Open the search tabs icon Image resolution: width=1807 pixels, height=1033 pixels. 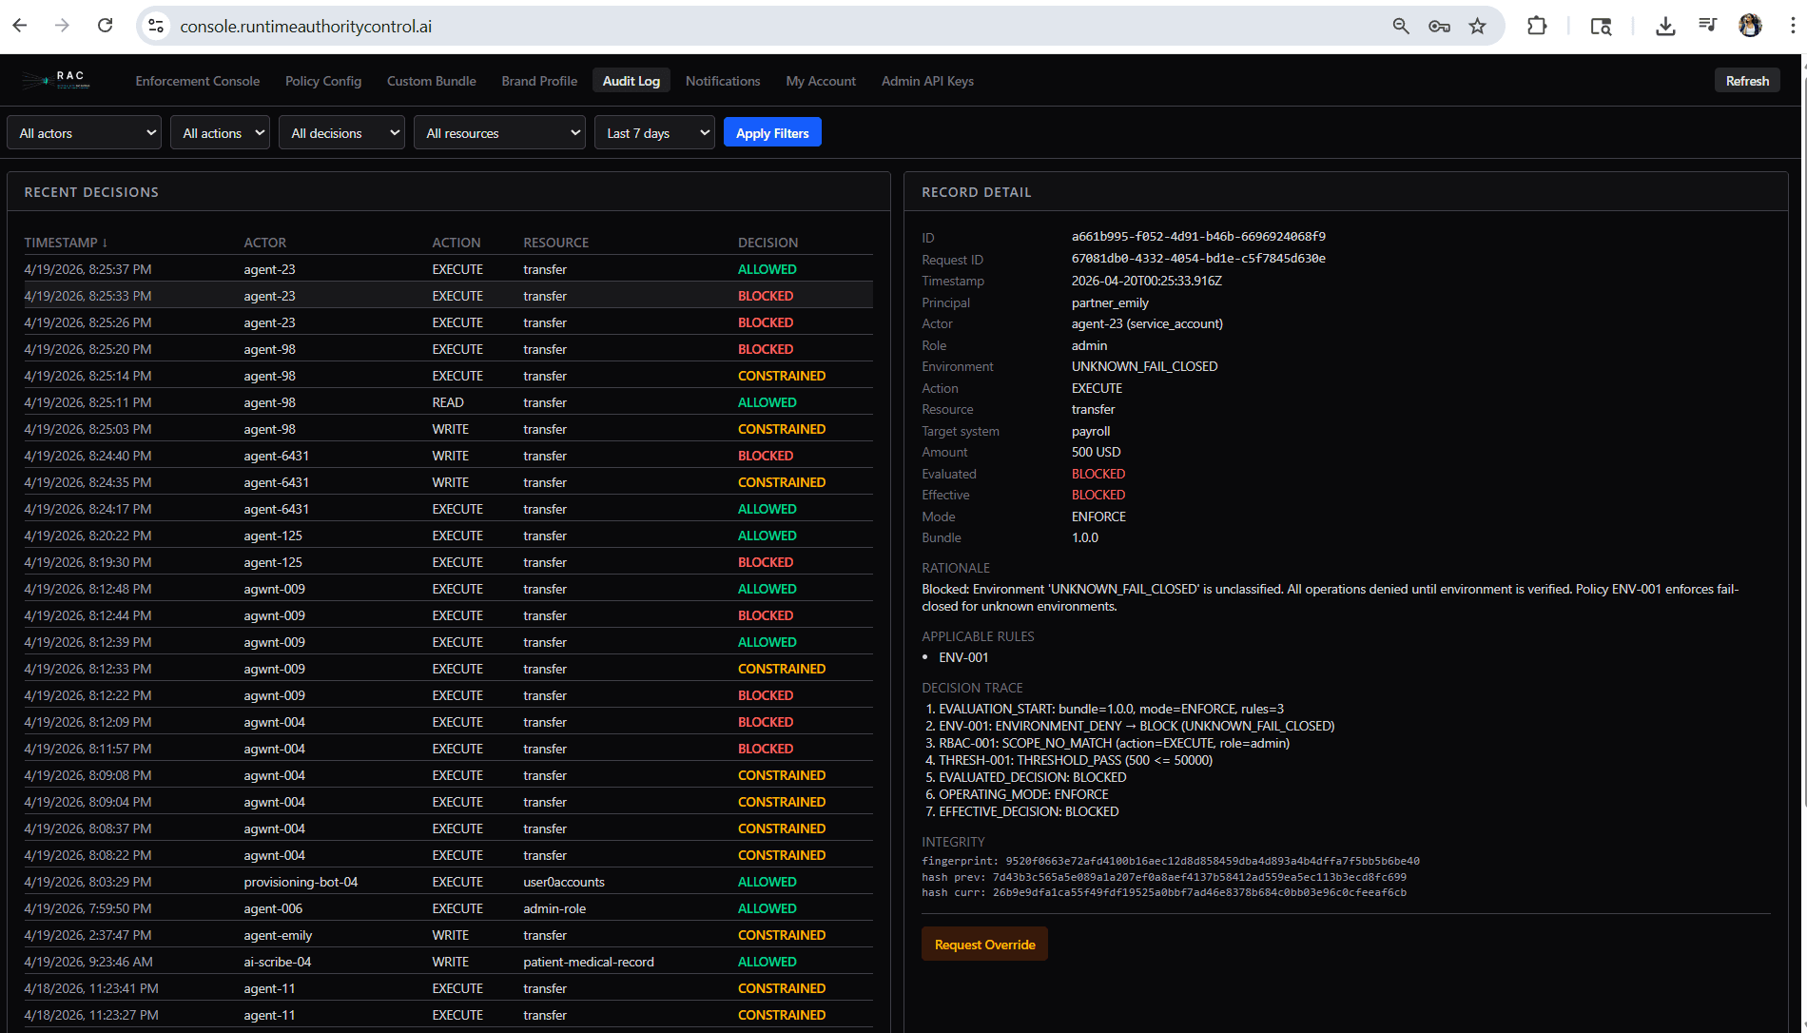click(1602, 26)
